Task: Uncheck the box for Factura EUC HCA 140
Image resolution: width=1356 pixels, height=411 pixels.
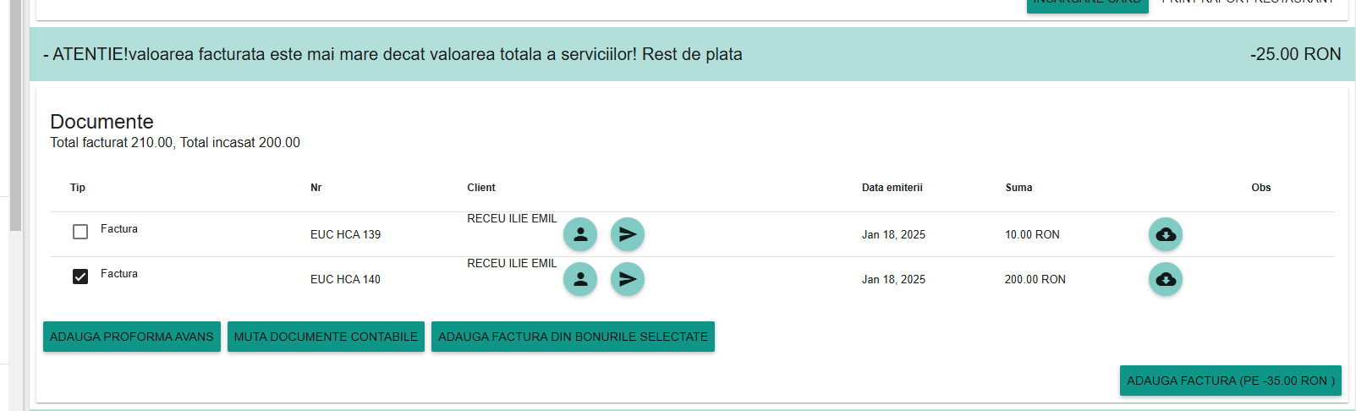Action: 80,277
